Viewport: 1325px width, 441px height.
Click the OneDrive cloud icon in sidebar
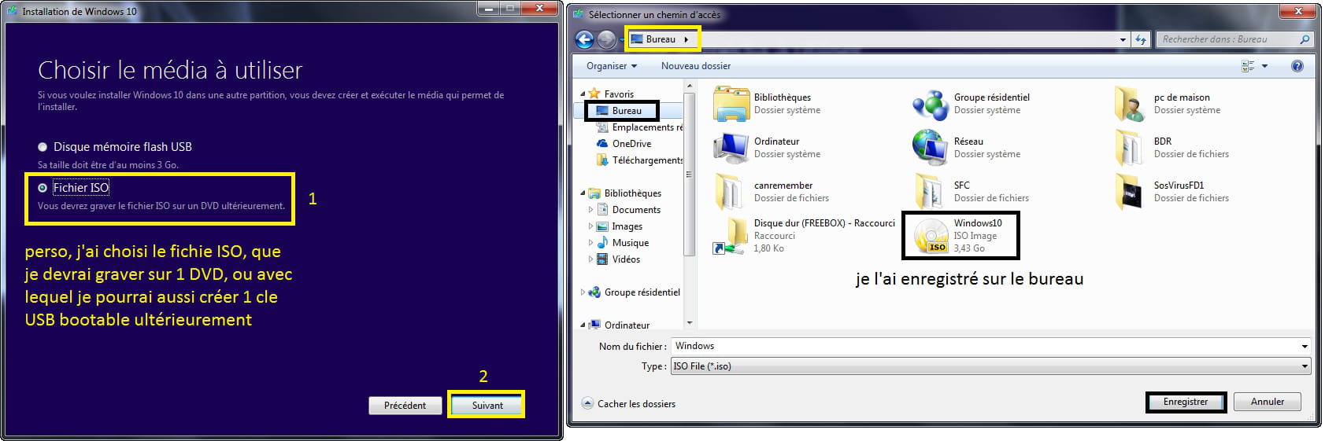pyautogui.click(x=603, y=144)
